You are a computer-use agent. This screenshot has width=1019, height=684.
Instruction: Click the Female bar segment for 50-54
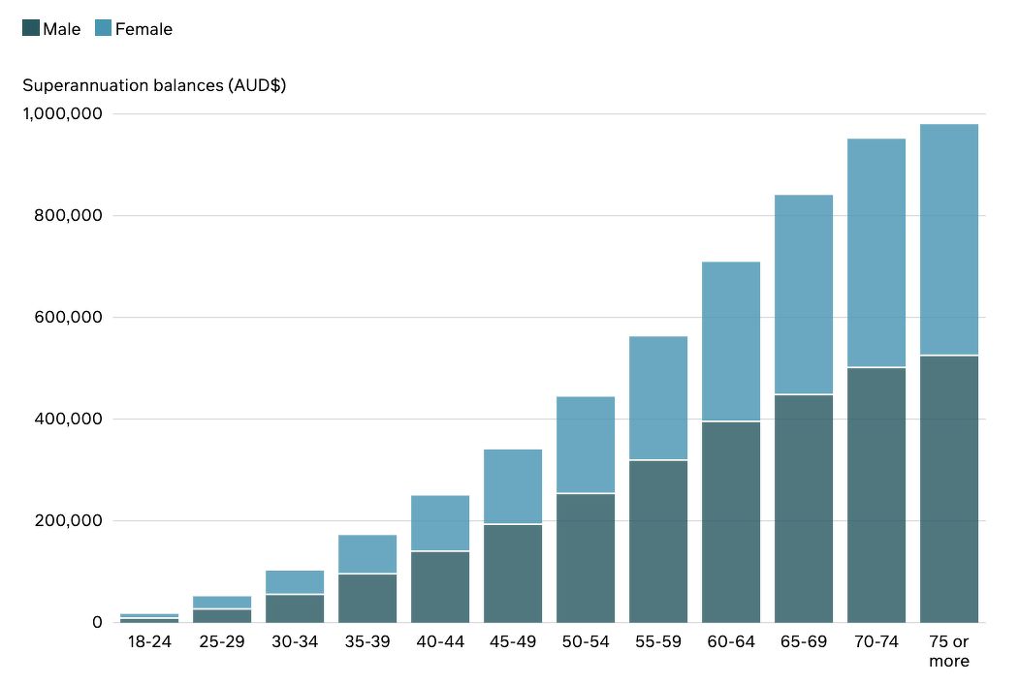[587, 445]
